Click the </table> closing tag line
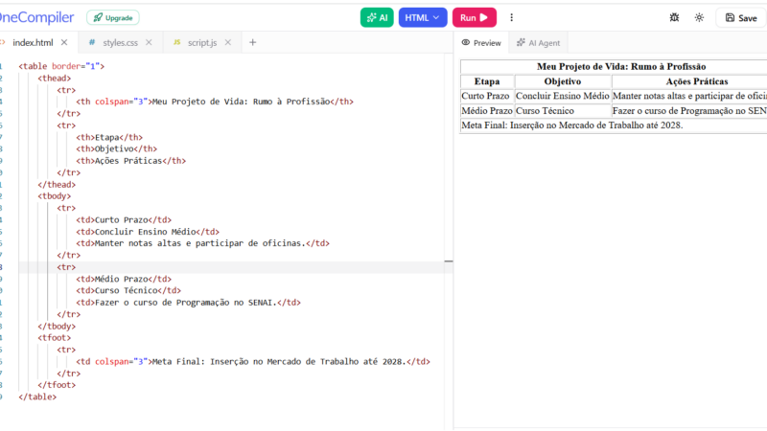767x431 pixels. pos(37,397)
